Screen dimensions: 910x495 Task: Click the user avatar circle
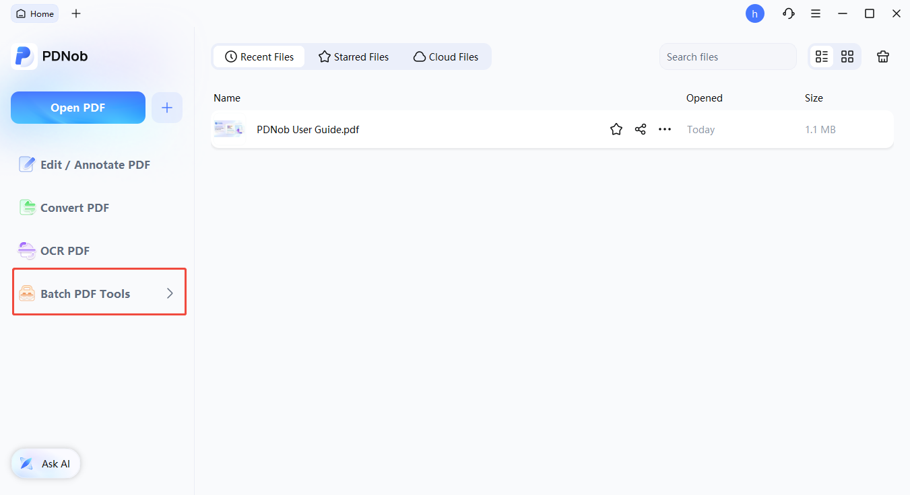(754, 13)
